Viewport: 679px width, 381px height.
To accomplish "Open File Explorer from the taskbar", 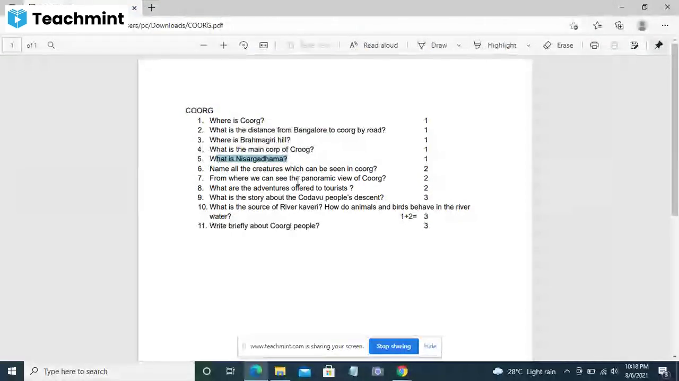I will [280, 371].
